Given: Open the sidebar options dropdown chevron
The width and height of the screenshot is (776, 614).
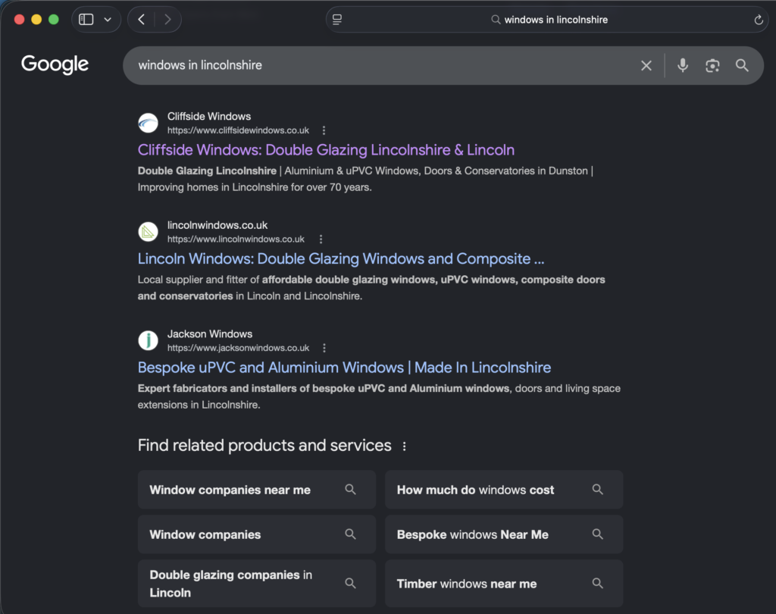Looking at the screenshot, I should click(x=108, y=20).
